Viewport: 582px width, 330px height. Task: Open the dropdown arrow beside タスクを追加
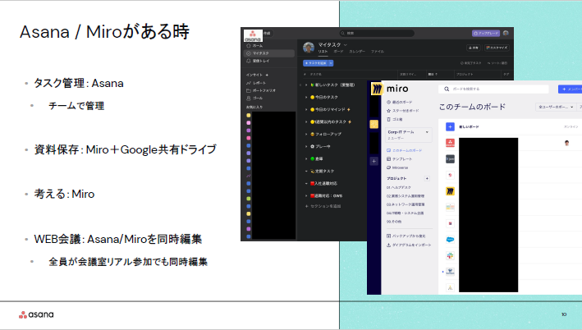[x=331, y=63]
